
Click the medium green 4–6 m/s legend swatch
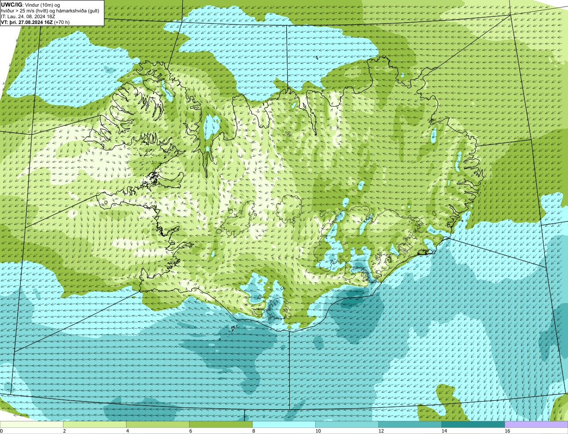(x=158, y=424)
